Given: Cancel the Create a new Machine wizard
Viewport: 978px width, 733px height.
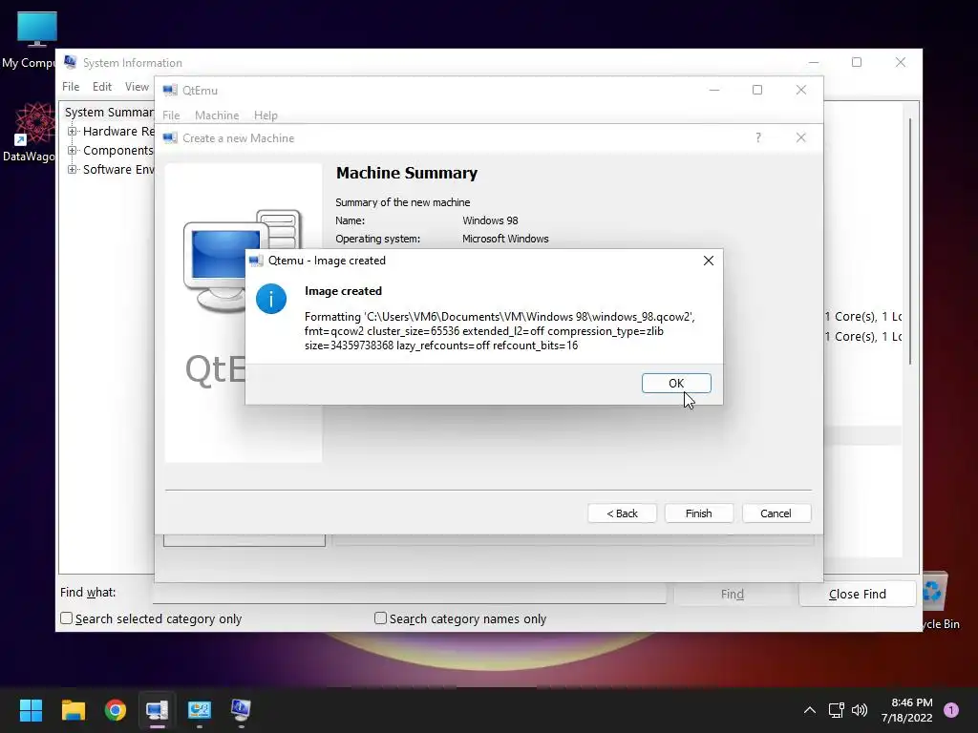Looking at the screenshot, I should click(776, 513).
